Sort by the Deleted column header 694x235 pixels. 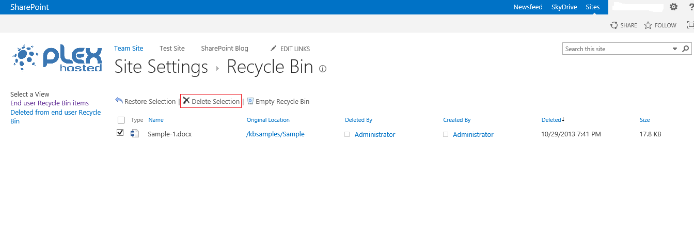click(551, 120)
